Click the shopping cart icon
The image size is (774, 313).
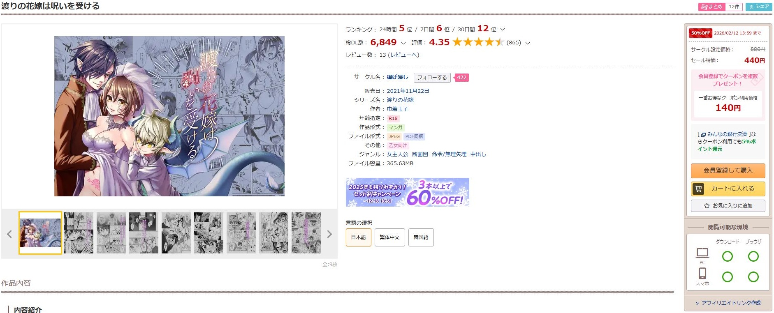point(698,189)
